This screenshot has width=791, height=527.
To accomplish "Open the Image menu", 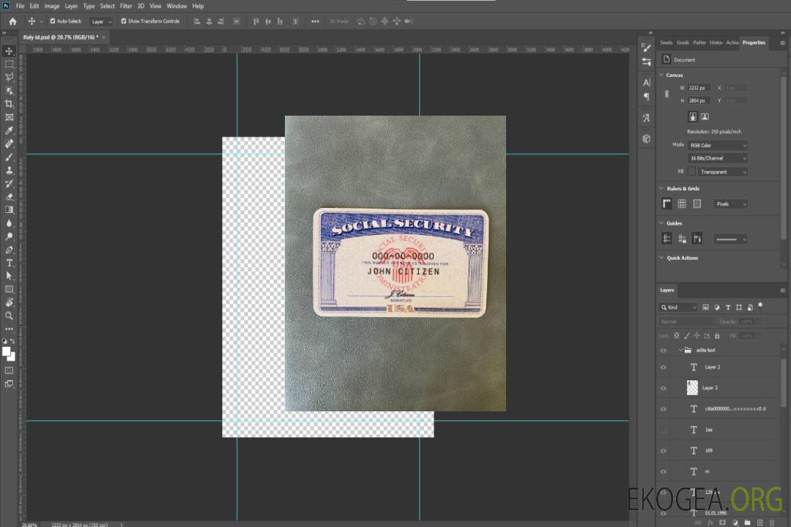I will [x=51, y=6].
